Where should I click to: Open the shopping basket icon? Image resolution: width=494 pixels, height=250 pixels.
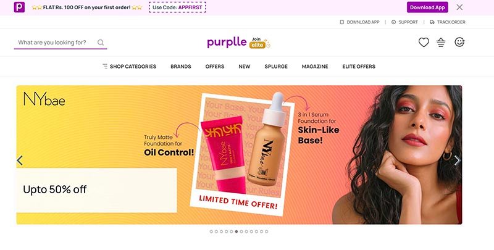click(441, 43)
